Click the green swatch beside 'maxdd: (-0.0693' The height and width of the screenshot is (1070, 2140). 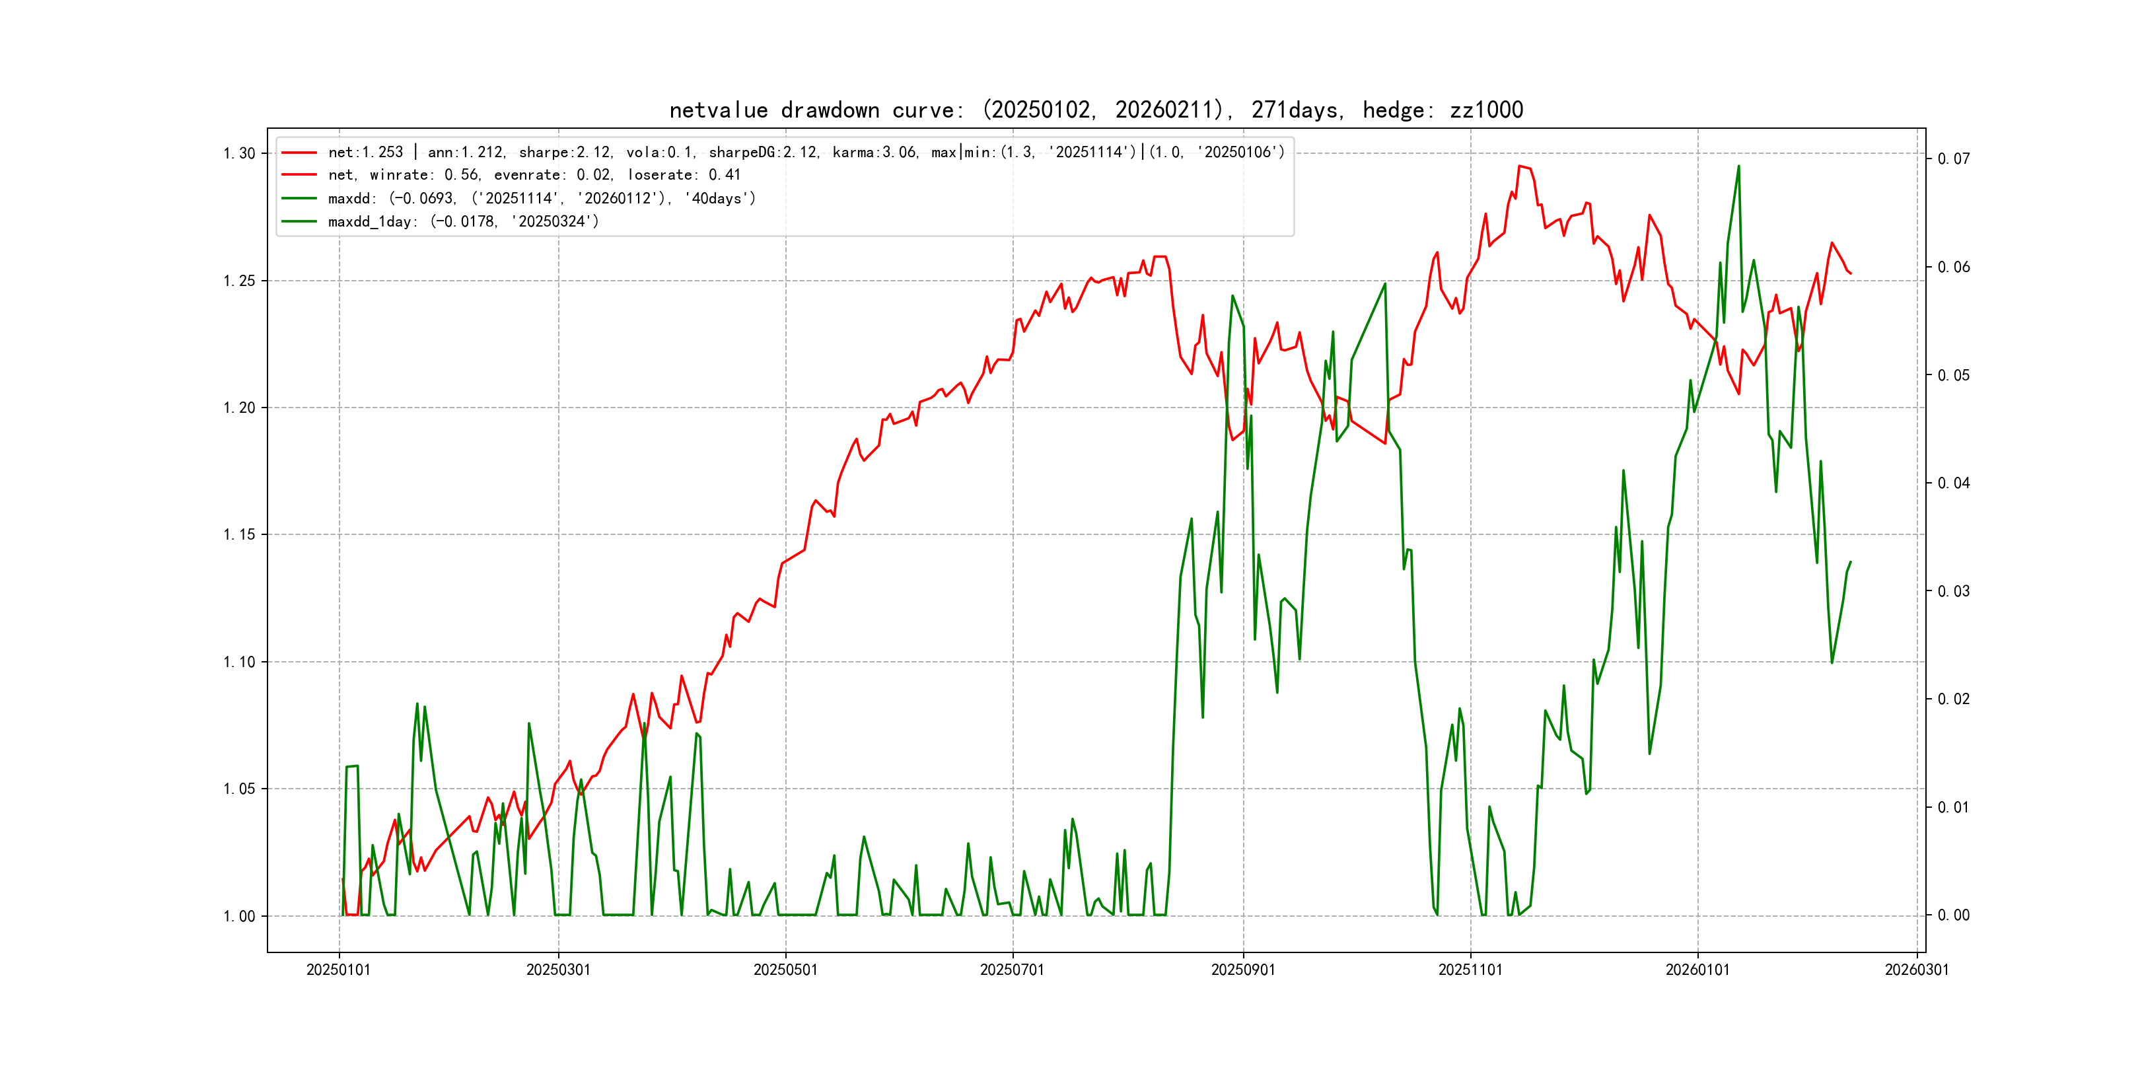click(299, 199)
